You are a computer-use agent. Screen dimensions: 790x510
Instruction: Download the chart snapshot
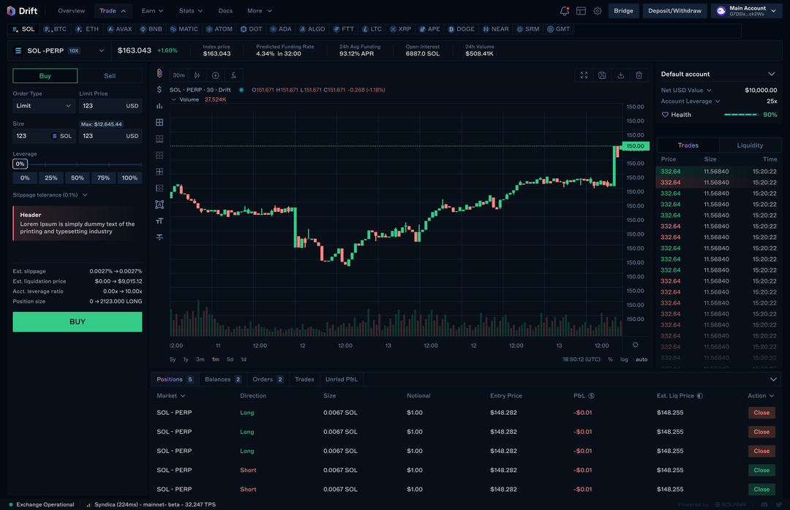point(621,75)
